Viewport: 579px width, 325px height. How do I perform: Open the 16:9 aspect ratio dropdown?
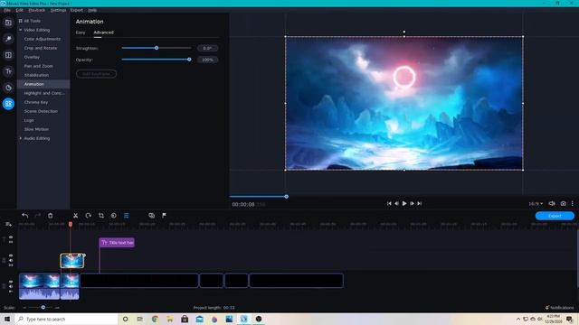(536, 204)
